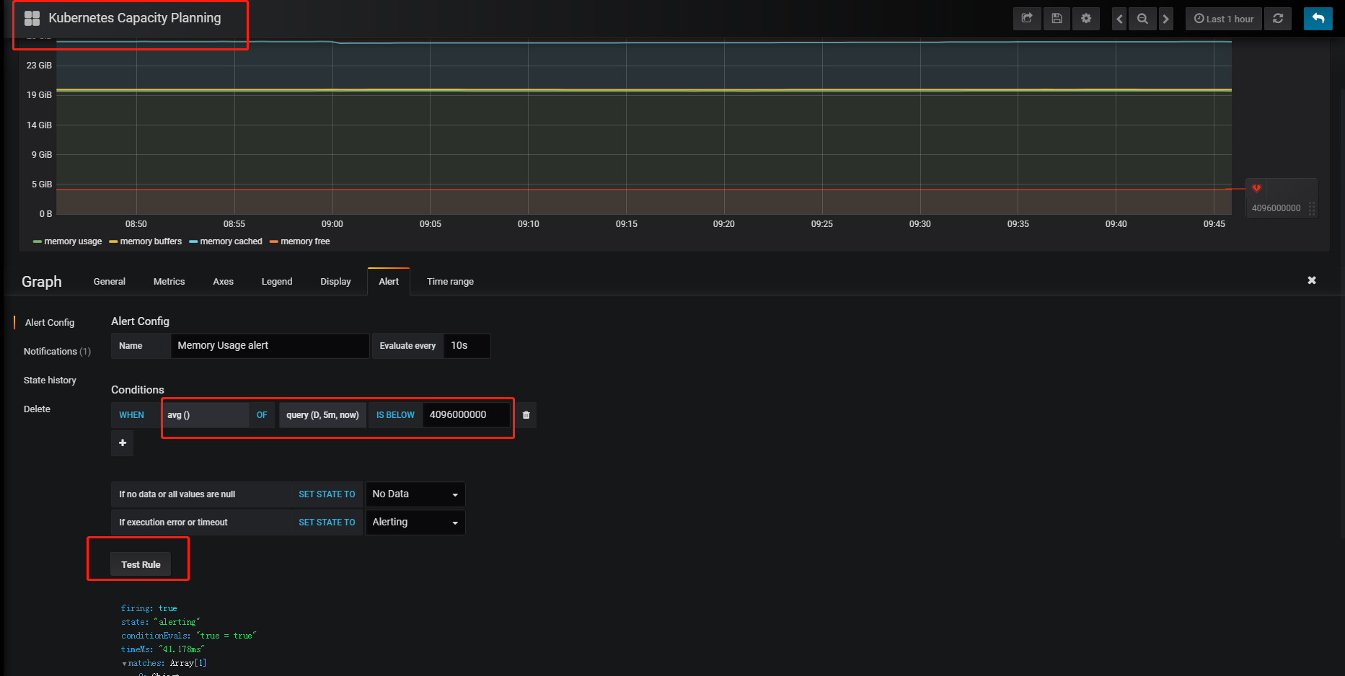Shift time range backward
1345x676 pixels.
click(1119, 19)
